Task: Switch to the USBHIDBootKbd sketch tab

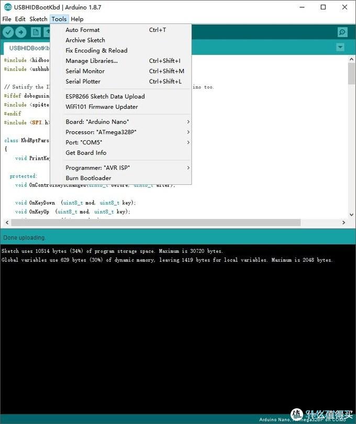Action: coord(27,48)
